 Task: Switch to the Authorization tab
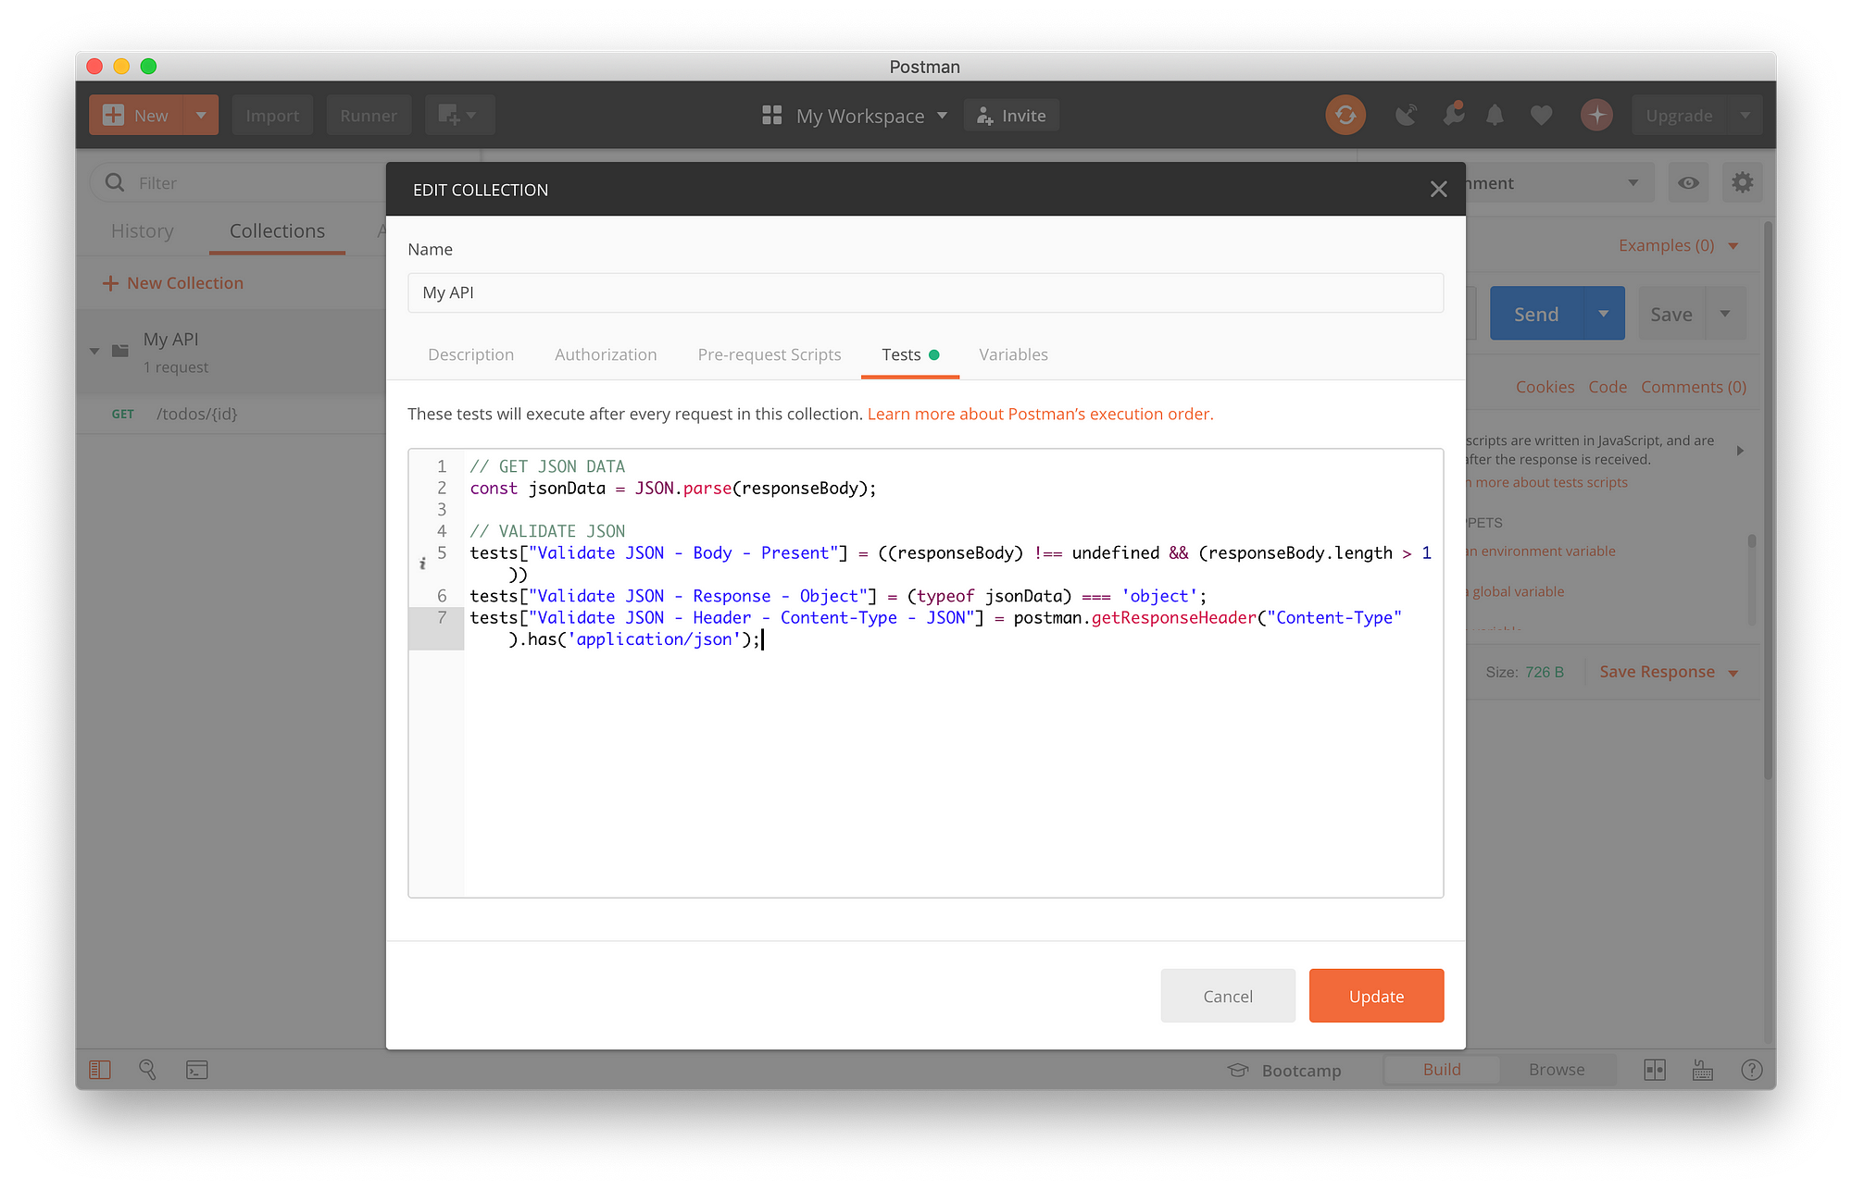pos(606,354)
